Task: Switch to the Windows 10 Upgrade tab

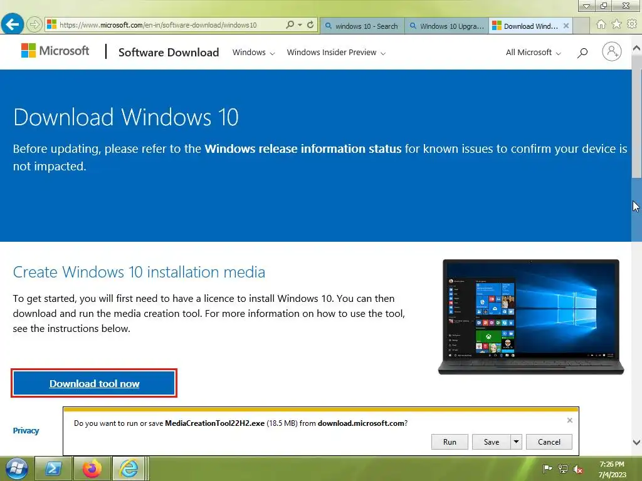Action: click(x=446, y=26)
